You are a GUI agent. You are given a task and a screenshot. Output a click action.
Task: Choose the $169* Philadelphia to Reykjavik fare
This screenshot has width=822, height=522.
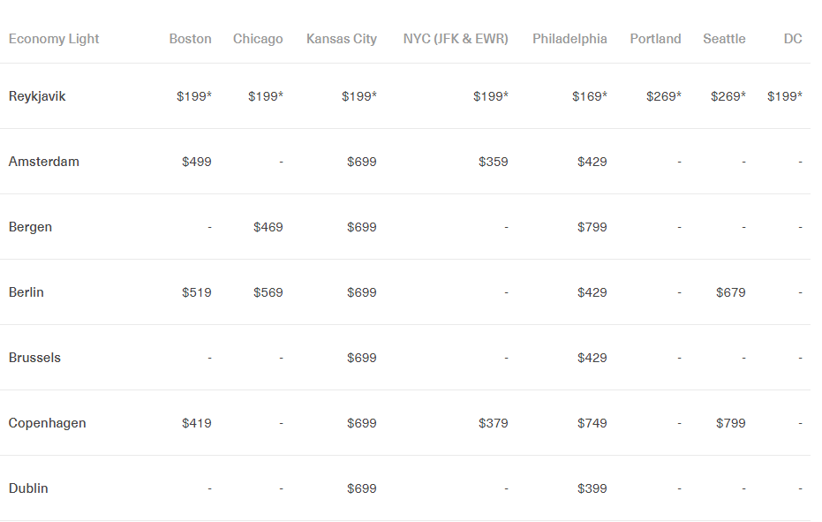point(590,96)
